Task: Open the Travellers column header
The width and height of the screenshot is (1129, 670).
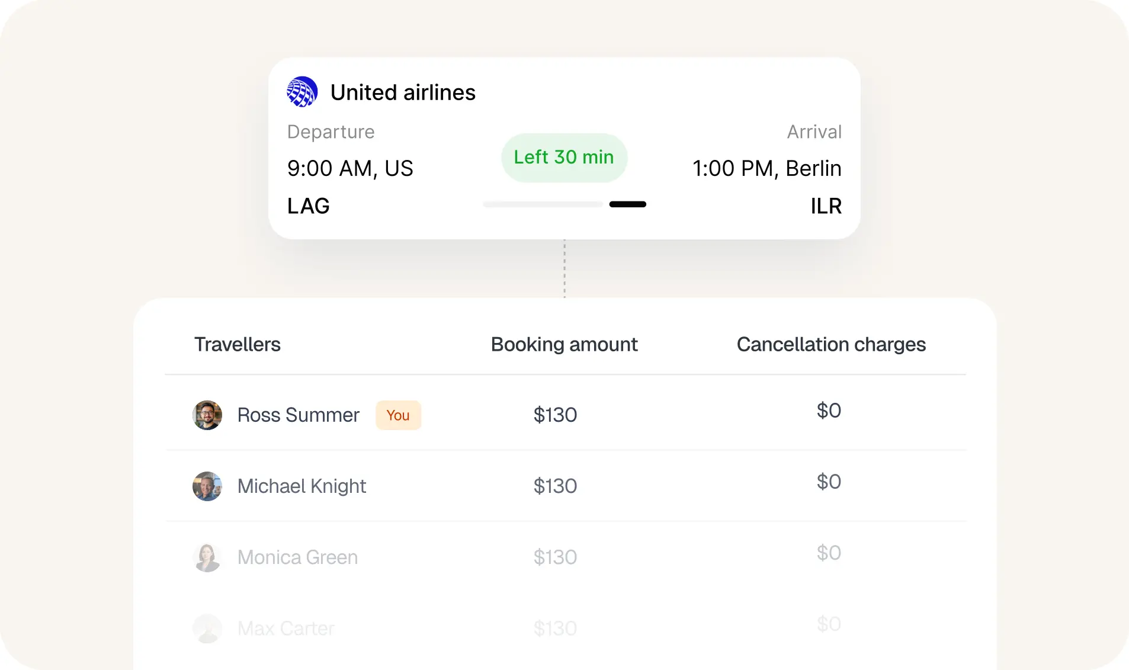Action: coord(237,344)
